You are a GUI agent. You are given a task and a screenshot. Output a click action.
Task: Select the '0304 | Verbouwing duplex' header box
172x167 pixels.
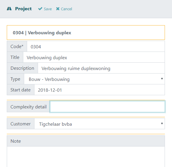click(x=86, y=33)
